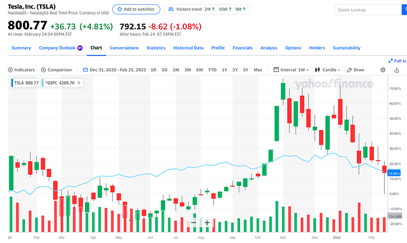Click the 2022 x-axis label
The height and width of the screenshot is (243, 407).
pyautogui.click(x=337, y=238)
